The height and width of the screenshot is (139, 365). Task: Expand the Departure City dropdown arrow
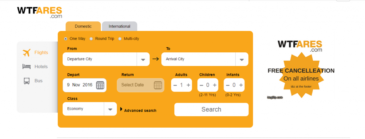tap(143, 60)
